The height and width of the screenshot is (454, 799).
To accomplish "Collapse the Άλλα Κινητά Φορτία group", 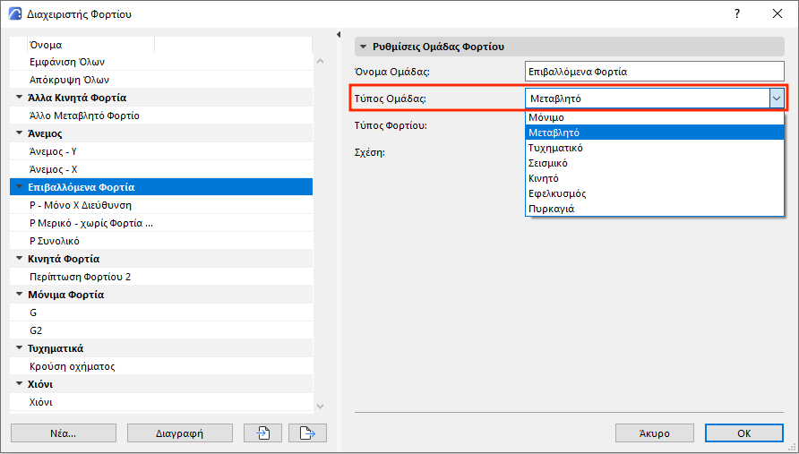I will [20, 98].
